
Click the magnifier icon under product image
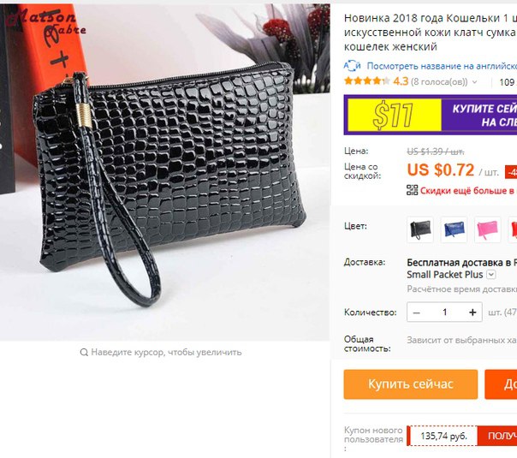pos(84,353)
